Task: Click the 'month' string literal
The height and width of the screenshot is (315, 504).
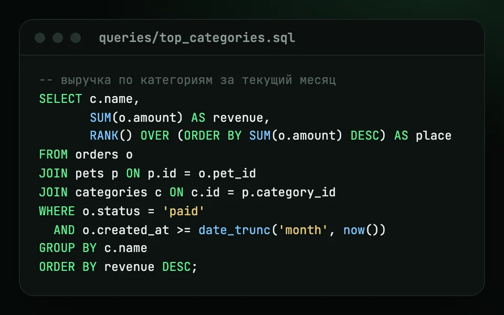Action: coord(303,230)
